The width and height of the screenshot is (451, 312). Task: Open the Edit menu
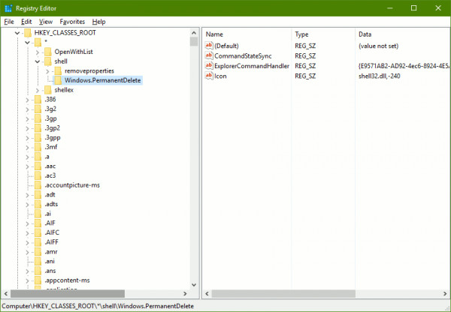[x=26, y=22]
